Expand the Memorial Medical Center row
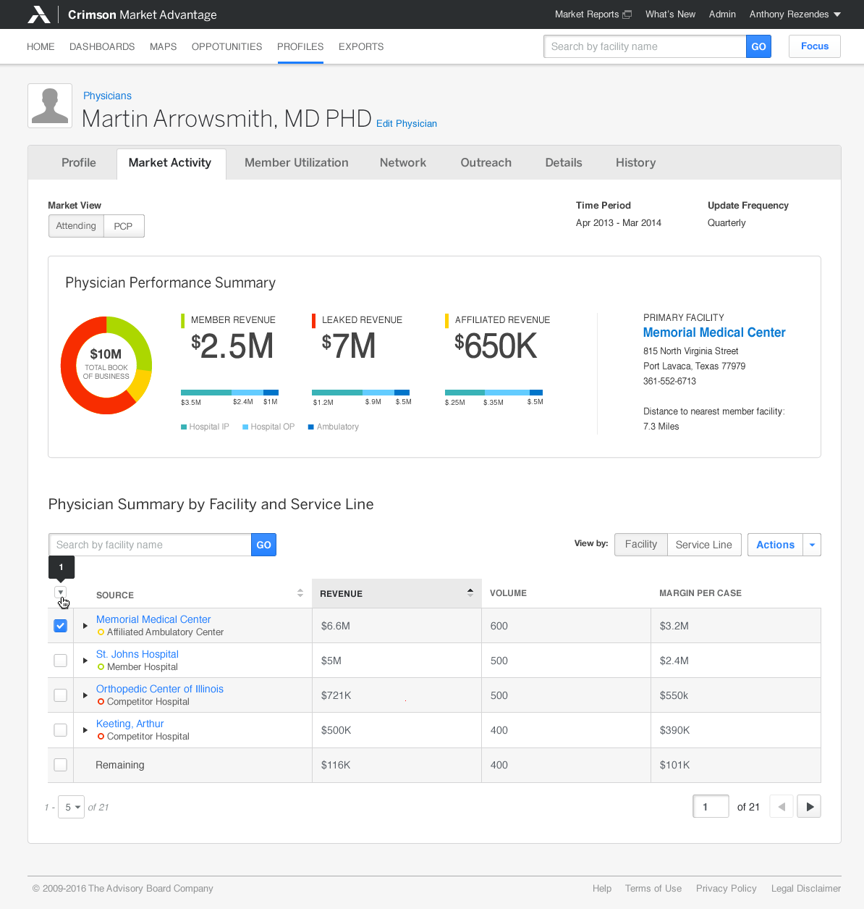Viewport: 864px width, 909px height. pyautogui.click(x=85, y=626)
